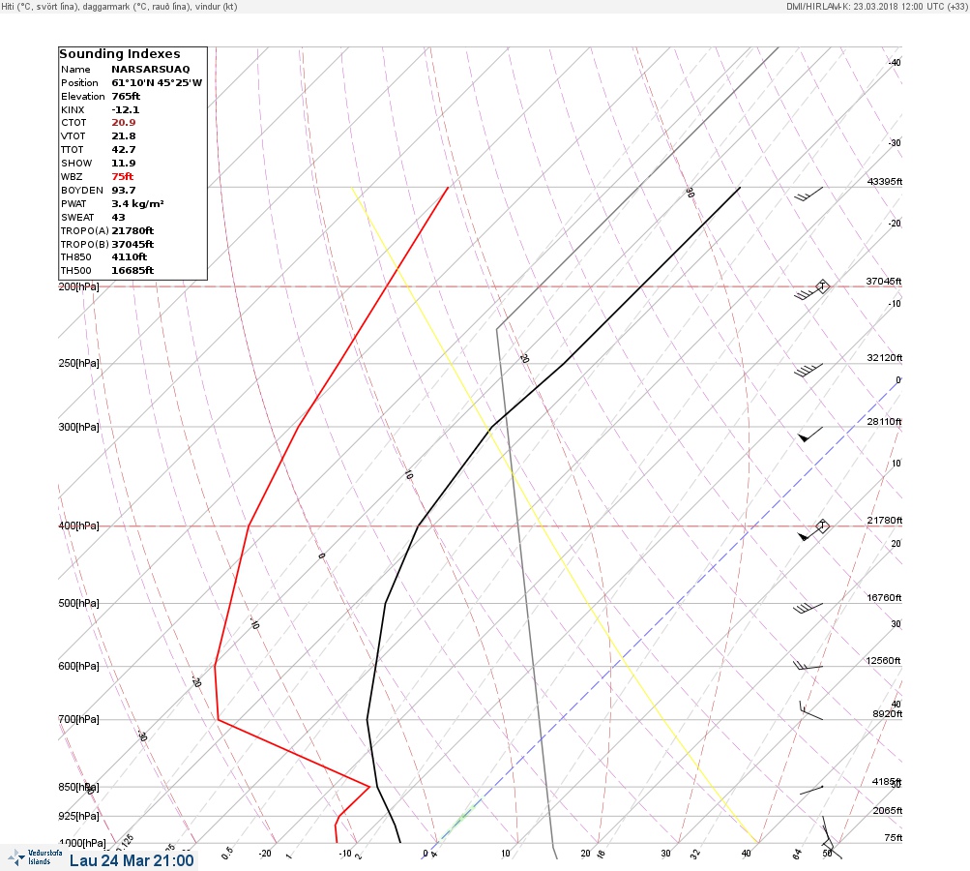Screen dimensions: 970x871
Task: Select the red CTOT value '20.9'
Action: (123, 123)
